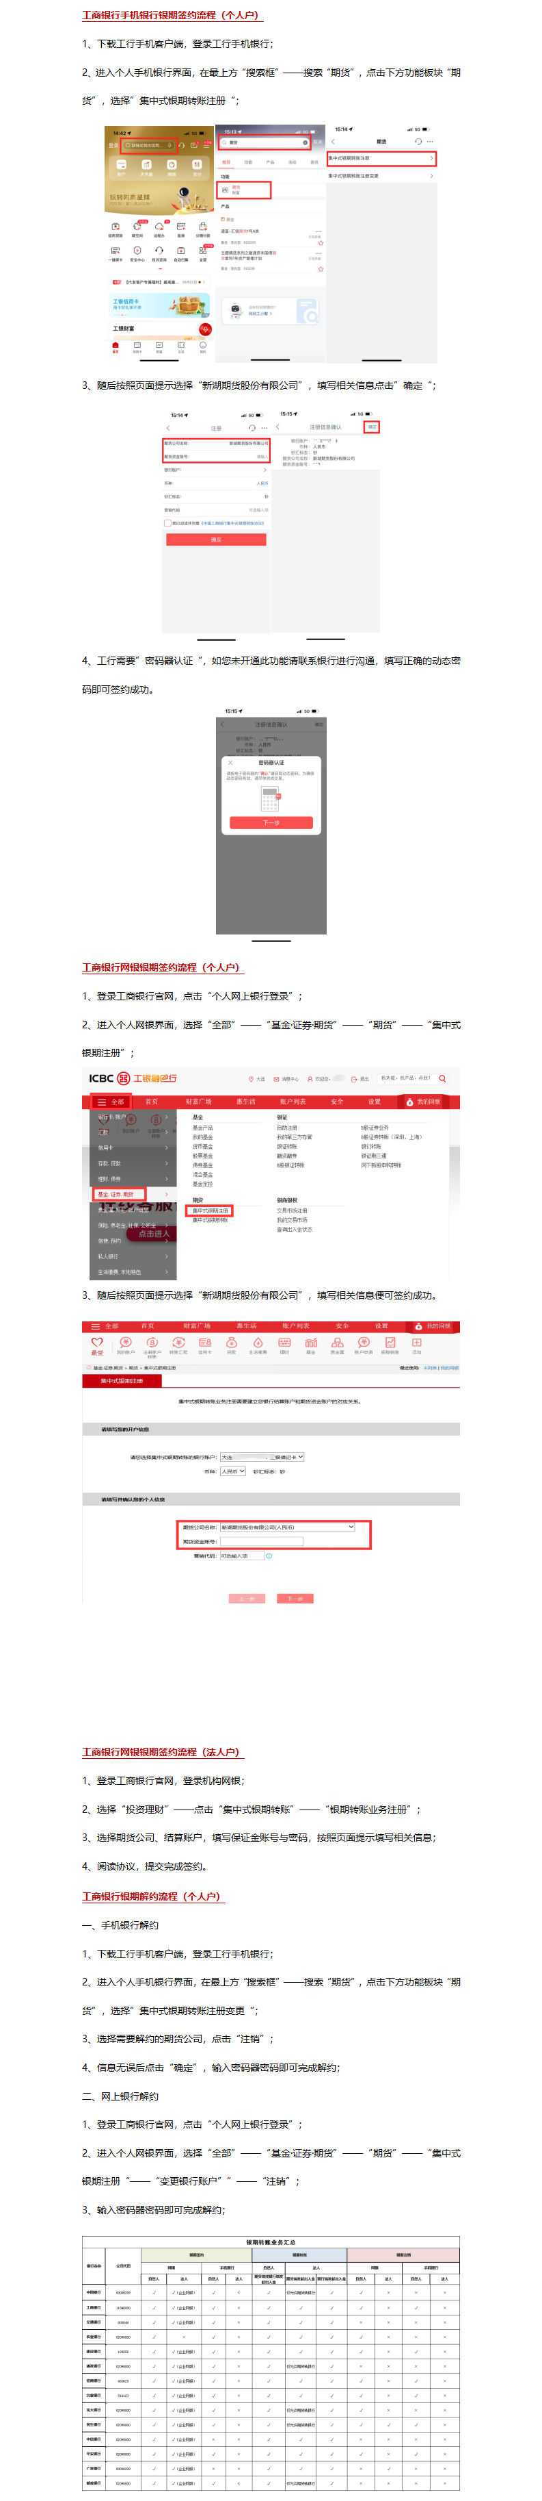Screen dimensions: 542x2501
Task: Click 财富广场 in the nav bar under ICBC logo
Action: coord(199,1102)
